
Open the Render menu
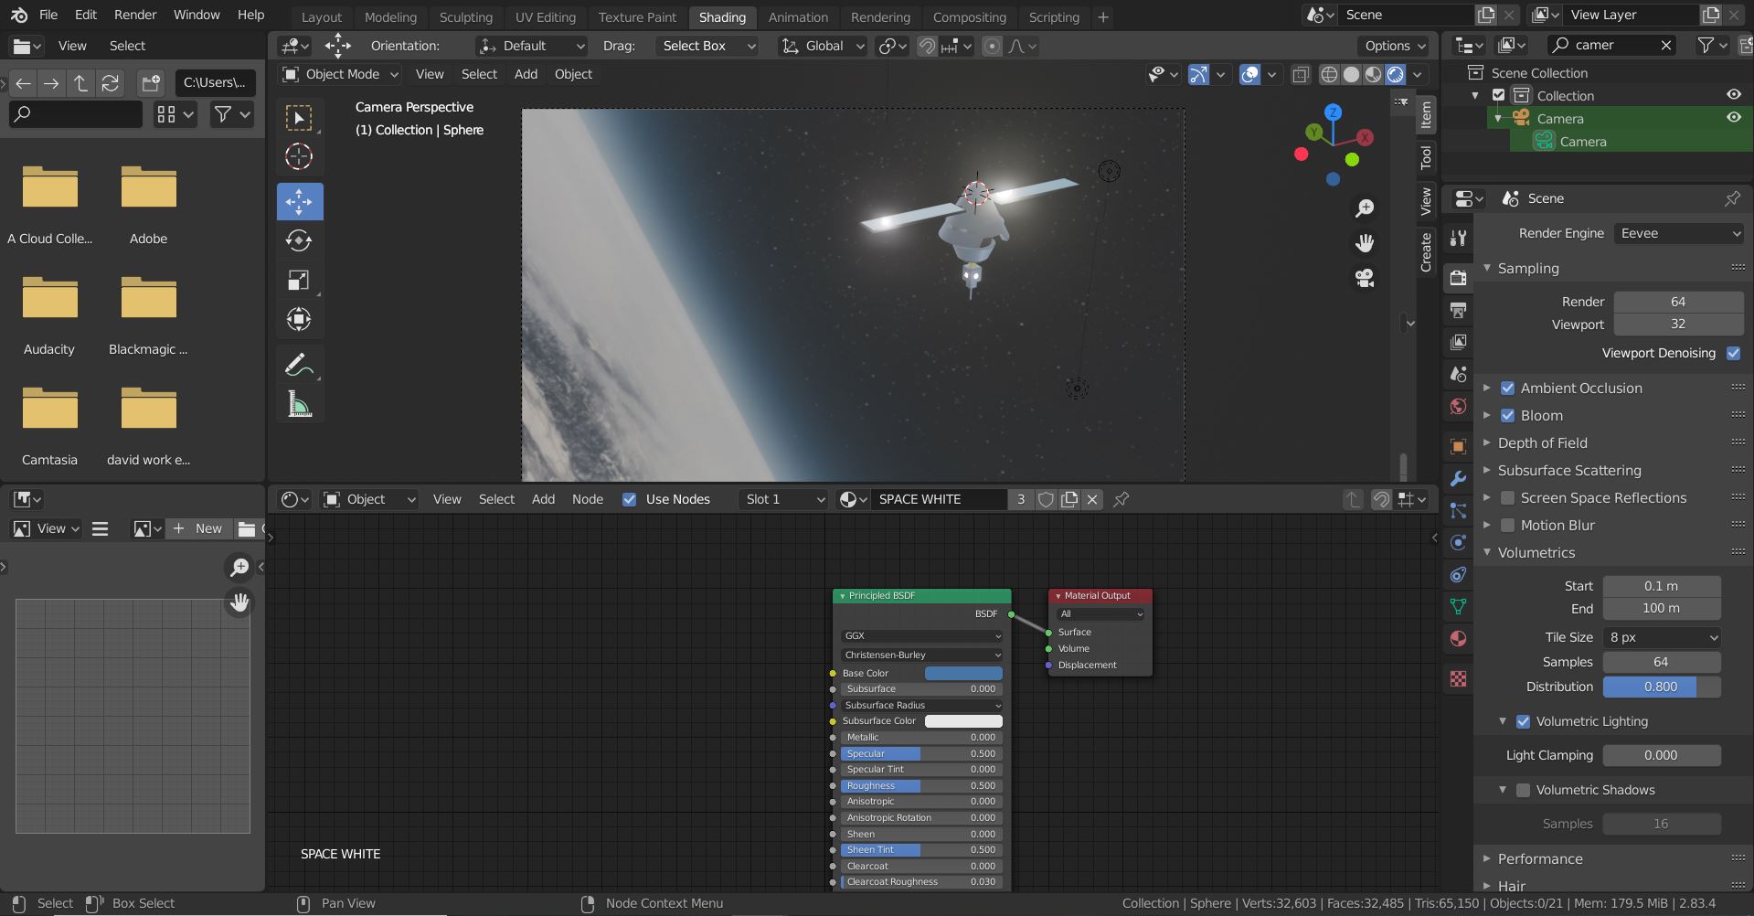click(x=135, y=15)
